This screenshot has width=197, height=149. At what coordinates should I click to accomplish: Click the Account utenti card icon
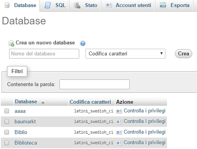109,6
